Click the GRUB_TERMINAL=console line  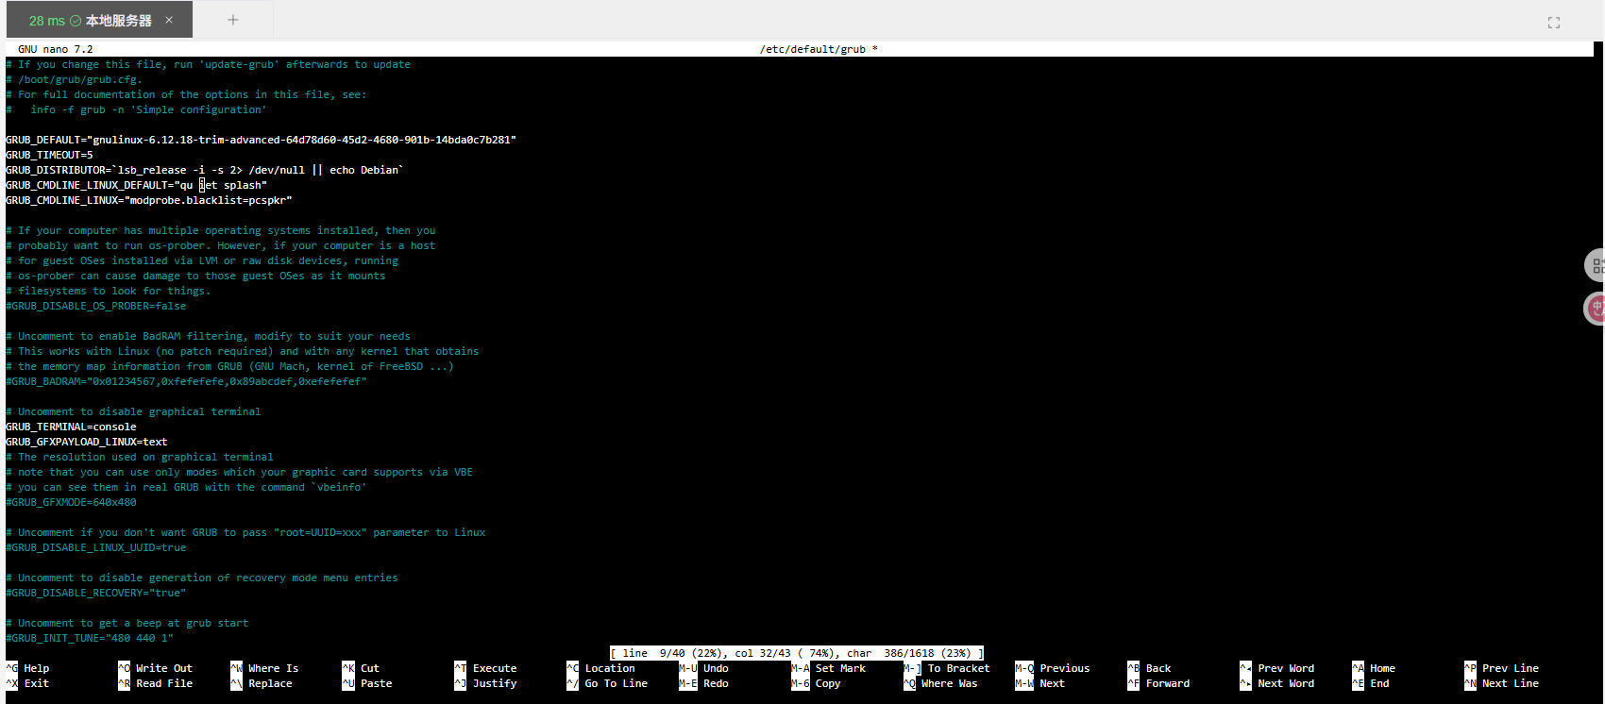71,427
